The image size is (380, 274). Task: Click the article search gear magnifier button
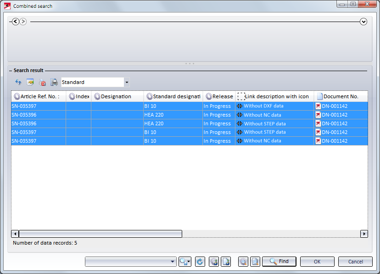pos(243,262)
